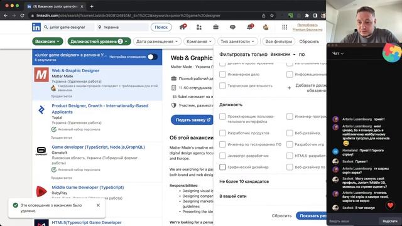Viewport: 402px width, 226px height.
Task: Open Web & Graphic Designer job
Action: click(x=75, y=70)
